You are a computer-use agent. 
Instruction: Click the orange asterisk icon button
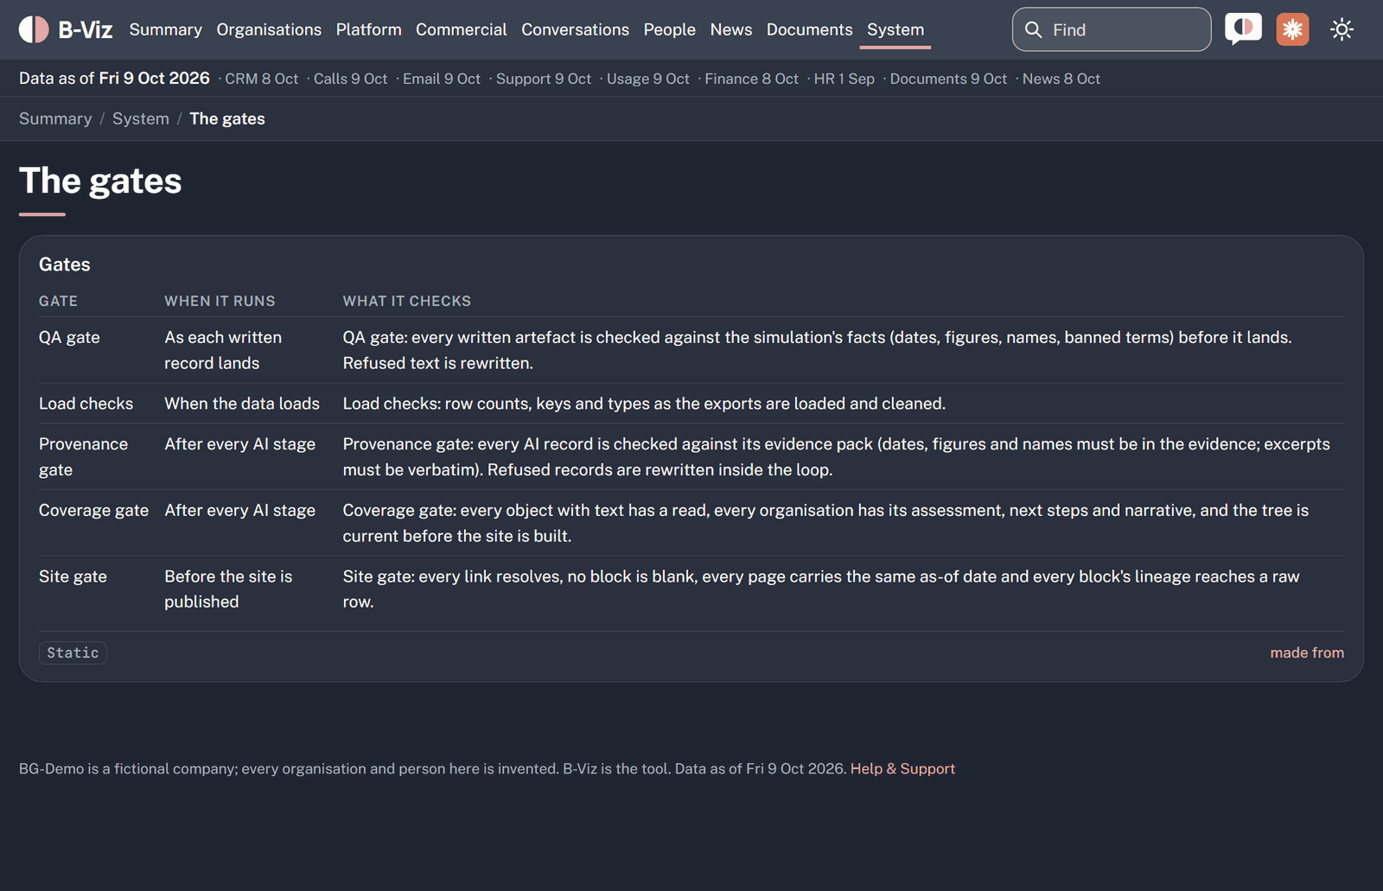pos(1292,29)
